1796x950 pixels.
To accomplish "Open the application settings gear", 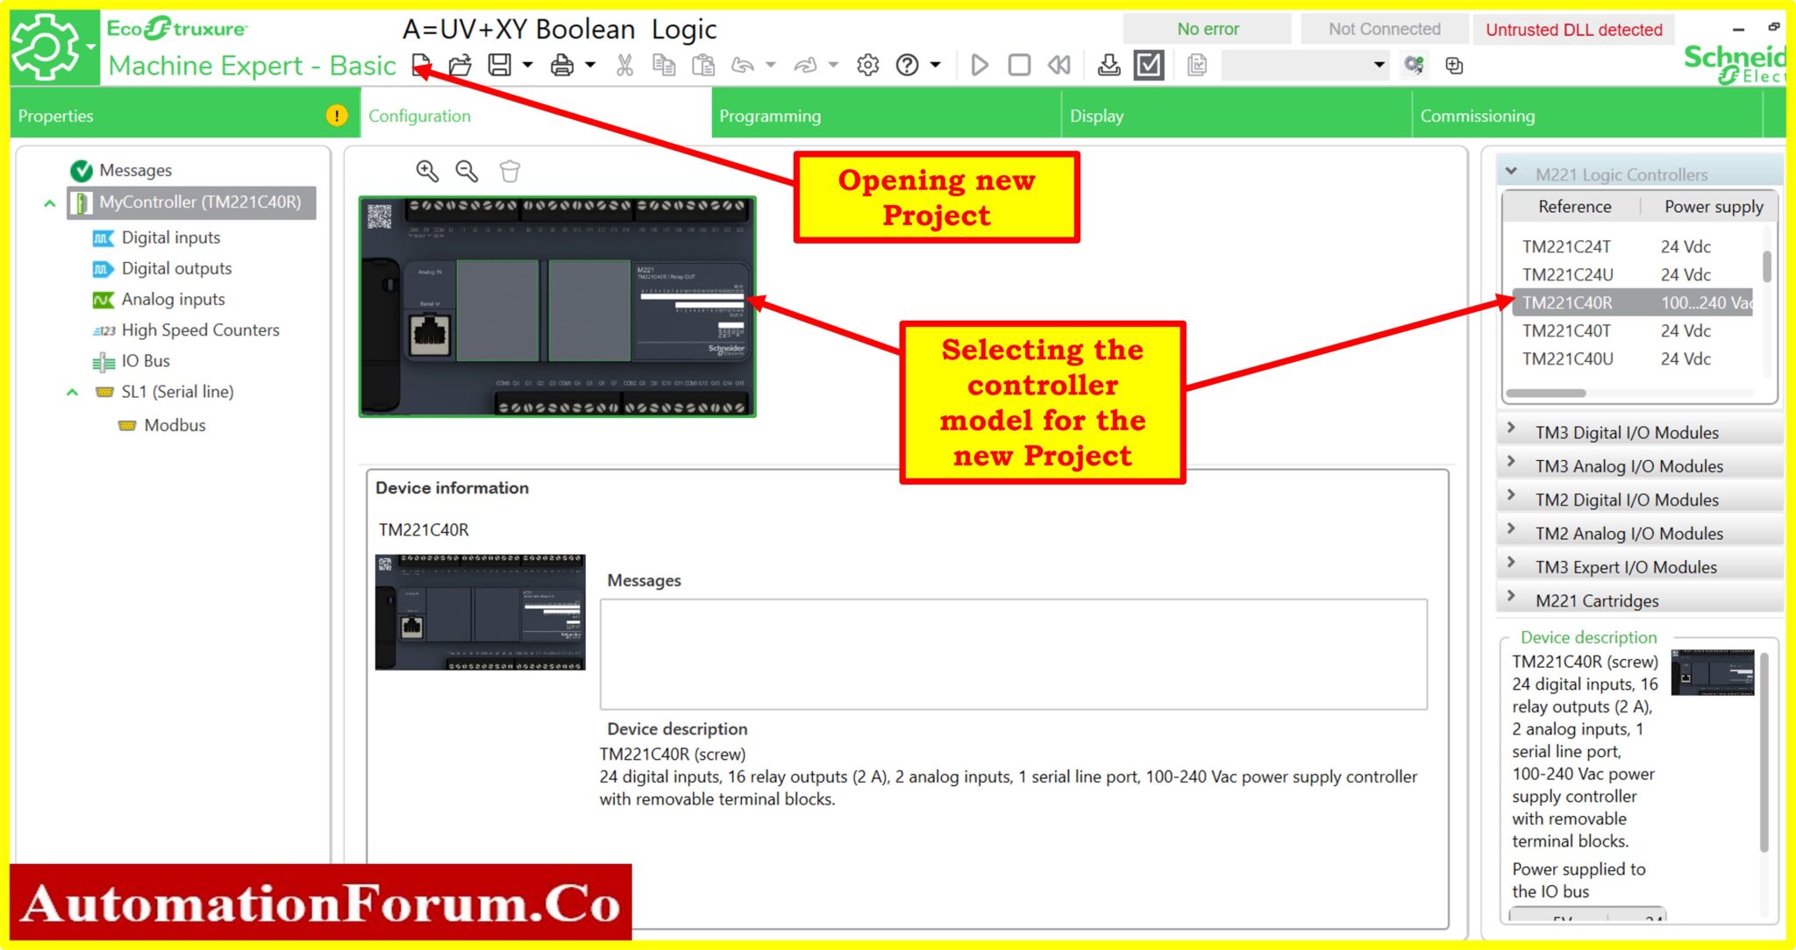I will pyautogui.click(x=867, y=65).
